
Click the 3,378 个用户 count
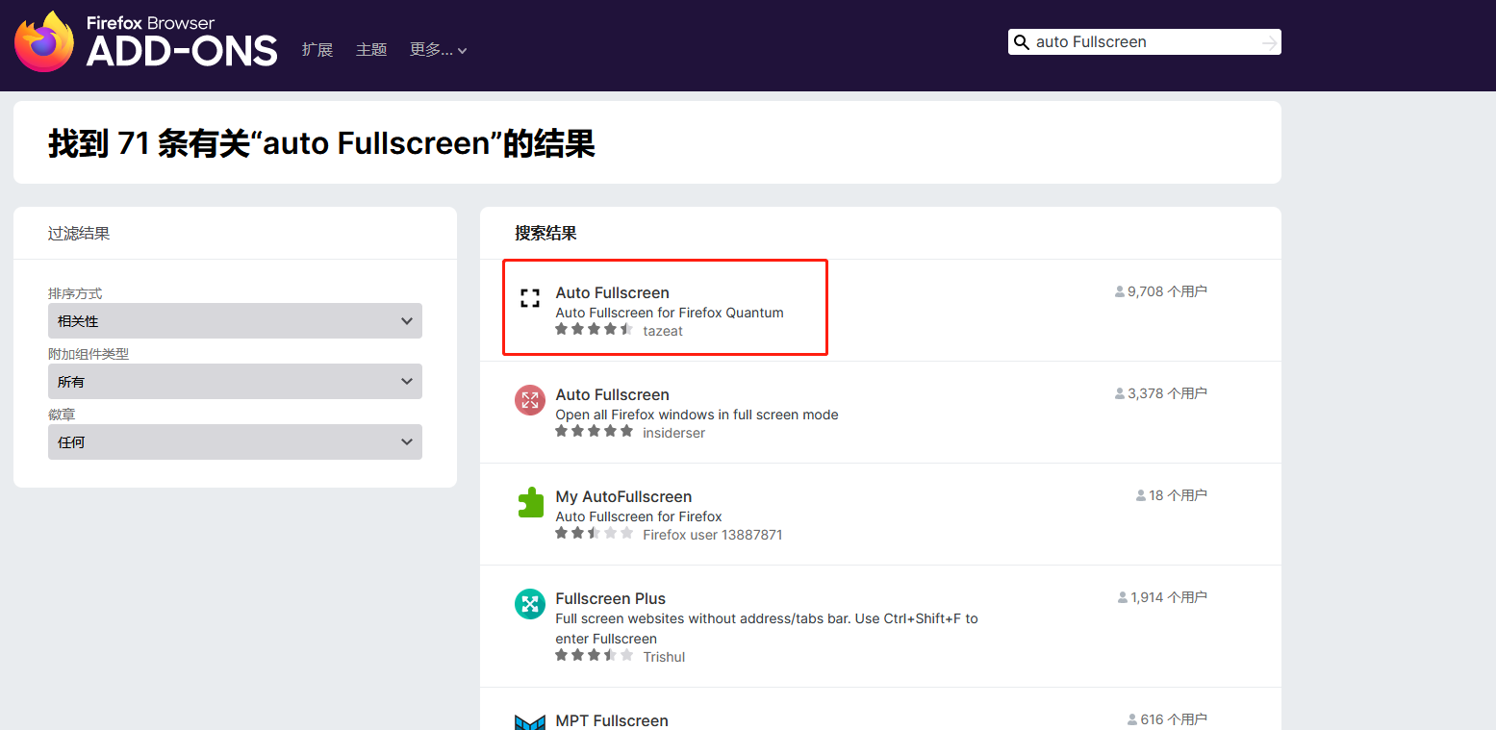coord(1167,393)
